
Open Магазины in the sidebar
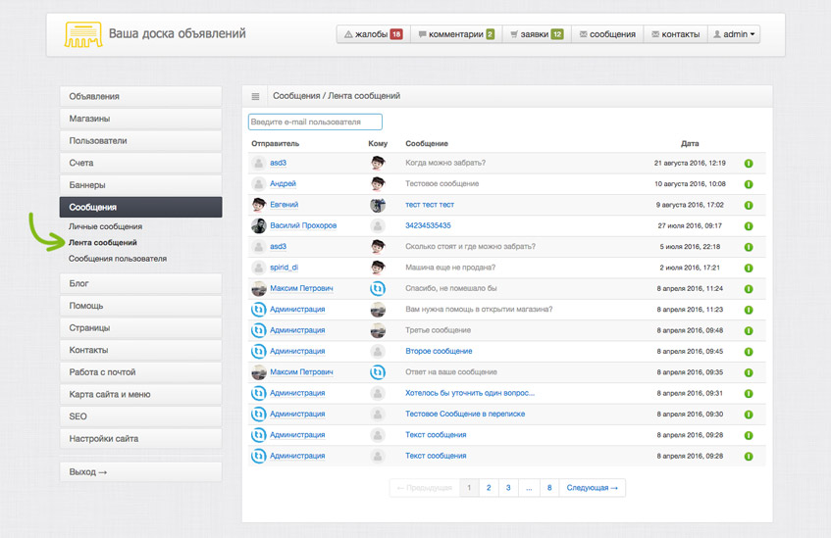point(141,119)
